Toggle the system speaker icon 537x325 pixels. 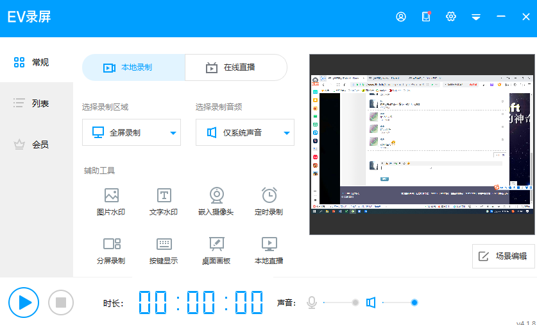click(x=371, y=303)
